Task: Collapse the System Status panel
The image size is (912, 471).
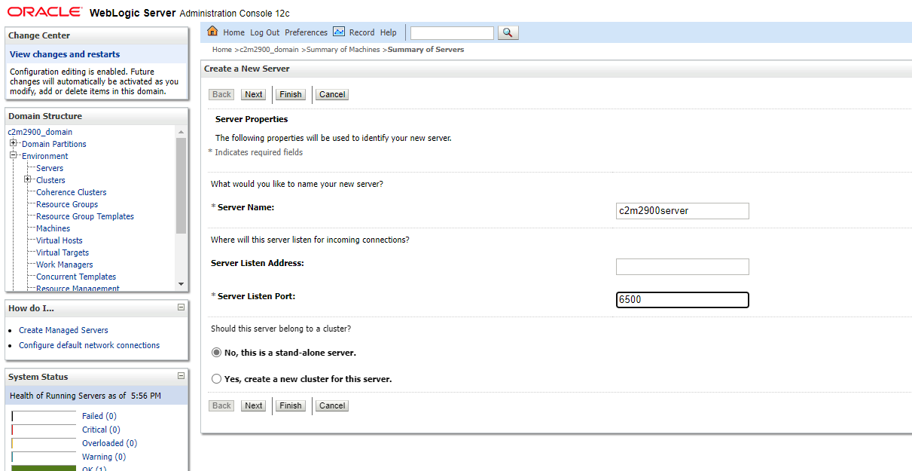Action: click(x=181, y=375)
